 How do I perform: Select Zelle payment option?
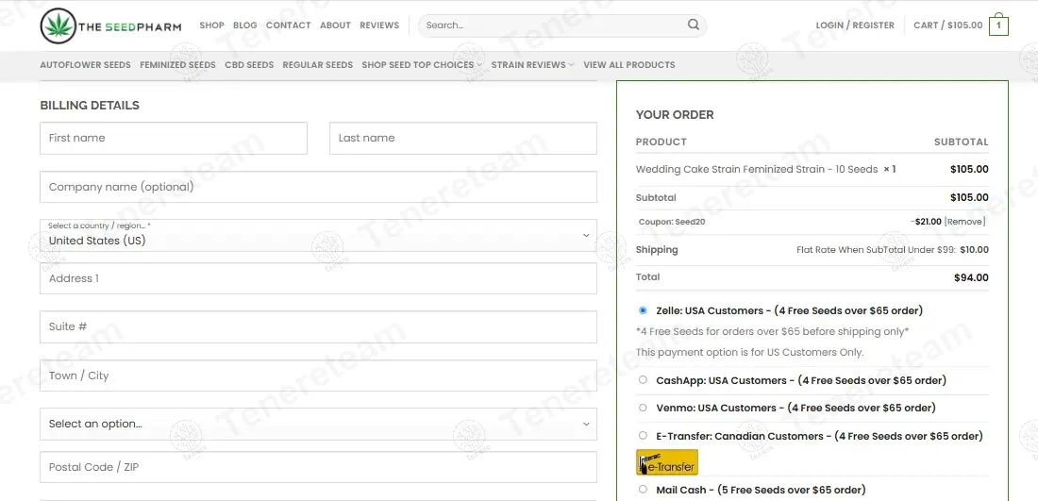pos(643,310)
